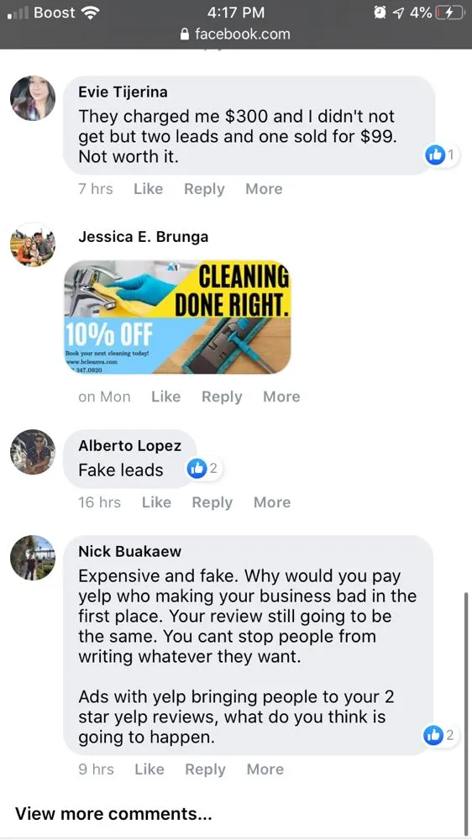Open Evie Tijerina's profile picture
The width and height of the screenshot is (472, 840).
[x=33, y=98]
